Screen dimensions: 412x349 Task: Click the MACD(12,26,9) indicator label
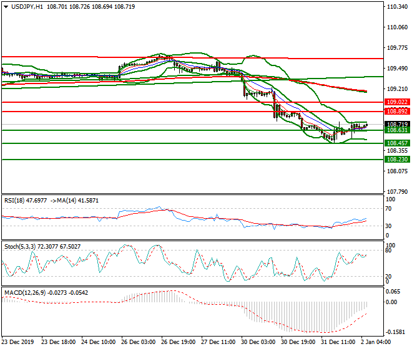click(x=24, y=292)
